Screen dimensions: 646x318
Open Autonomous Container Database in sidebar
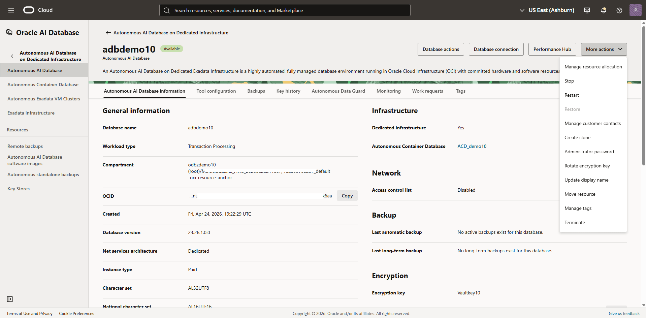(x=44, y=85)
